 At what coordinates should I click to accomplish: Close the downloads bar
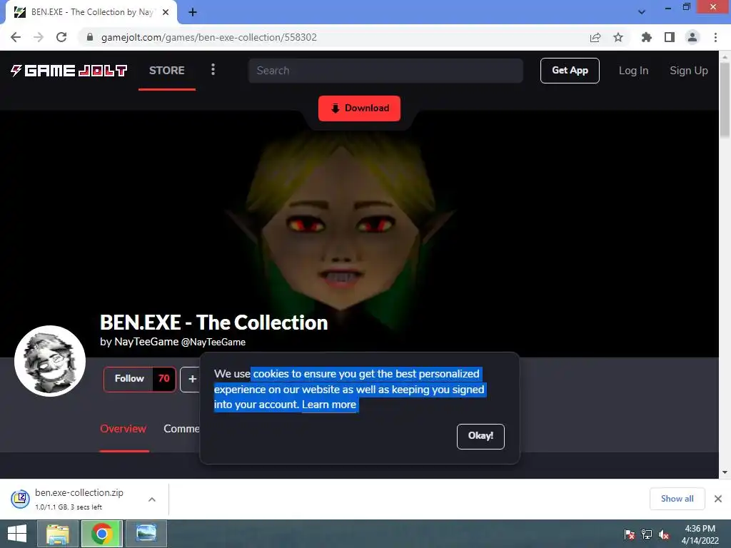coord(718,499)
